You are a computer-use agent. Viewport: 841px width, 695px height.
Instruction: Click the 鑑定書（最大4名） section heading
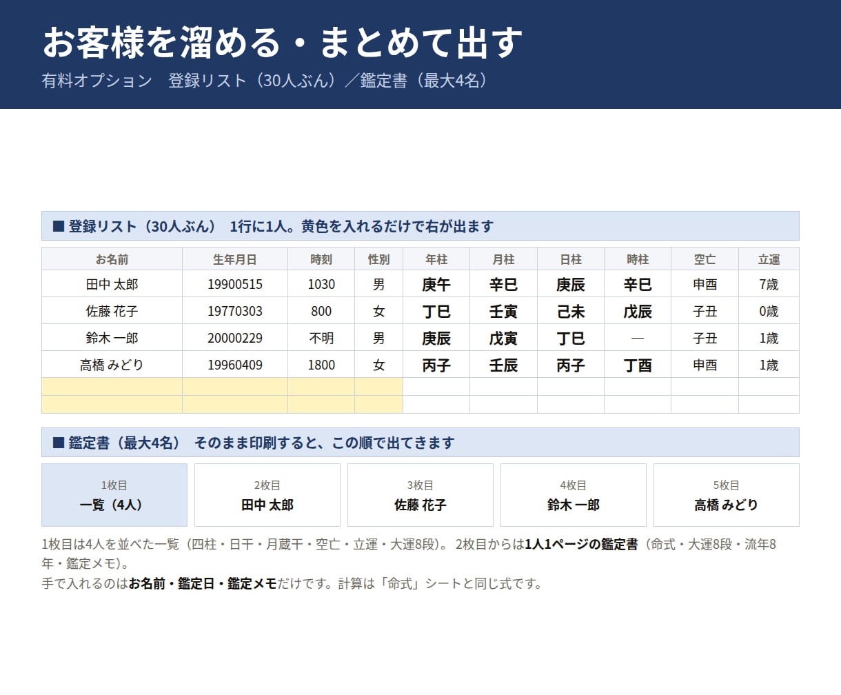(420, 443)
